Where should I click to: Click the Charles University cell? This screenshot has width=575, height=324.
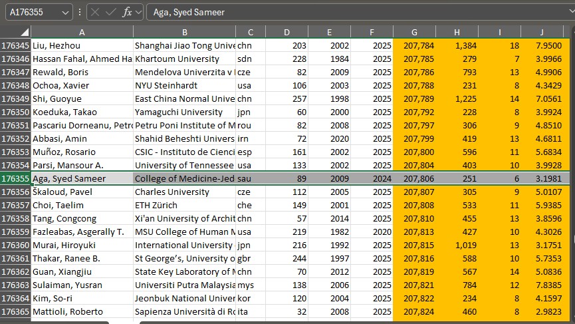tap(184, 192)
